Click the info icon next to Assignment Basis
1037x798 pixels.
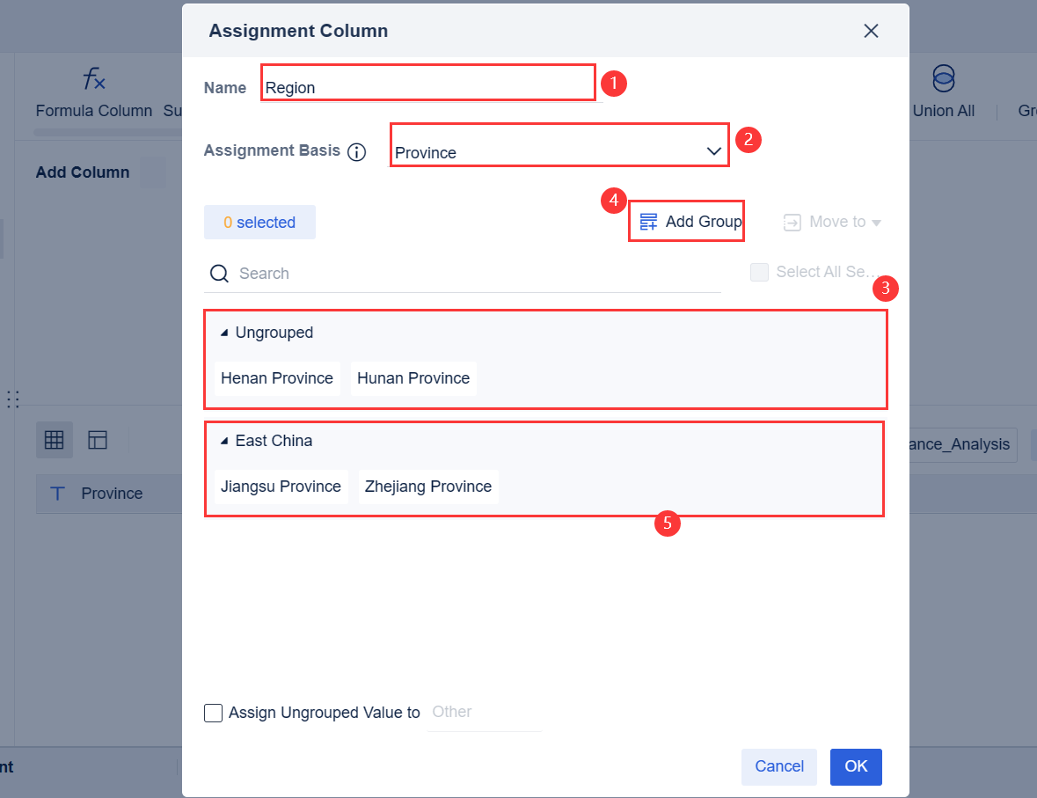point(357,151)
